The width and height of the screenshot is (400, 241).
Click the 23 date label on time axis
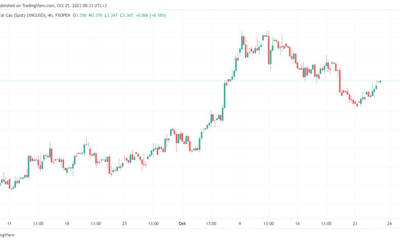coord(355,224)
